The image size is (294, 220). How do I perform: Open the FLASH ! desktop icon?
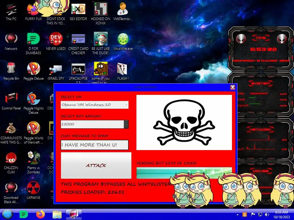(x=123, y=71)
